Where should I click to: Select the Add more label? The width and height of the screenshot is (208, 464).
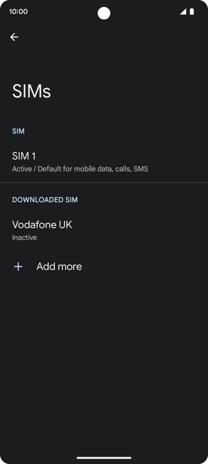click(x=59, y=267)
